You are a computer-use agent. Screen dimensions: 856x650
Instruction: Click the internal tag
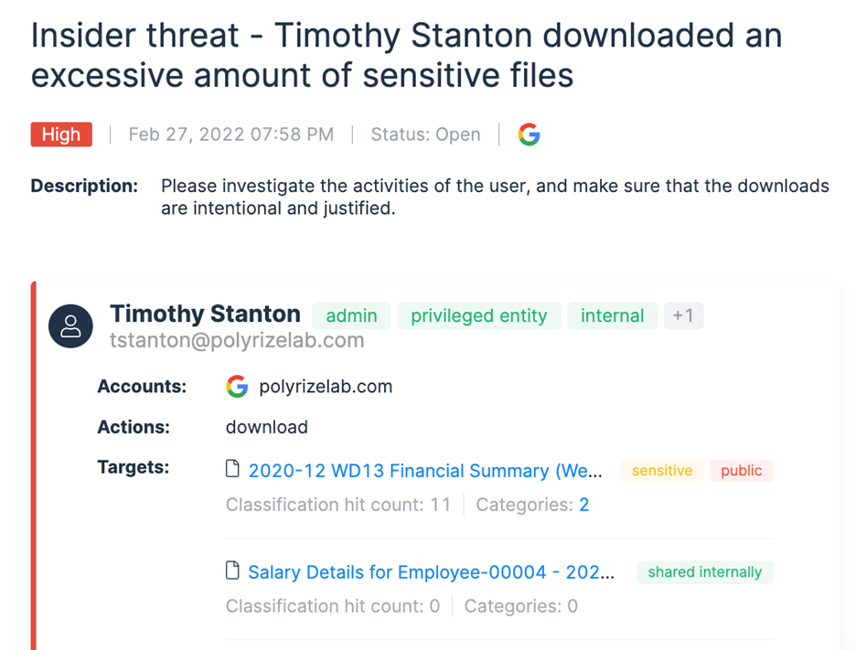612,315
